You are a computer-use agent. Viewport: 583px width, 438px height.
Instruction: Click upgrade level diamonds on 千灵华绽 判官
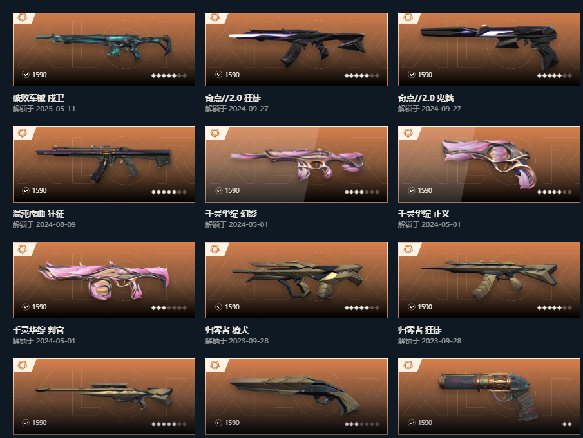[169, 307]
